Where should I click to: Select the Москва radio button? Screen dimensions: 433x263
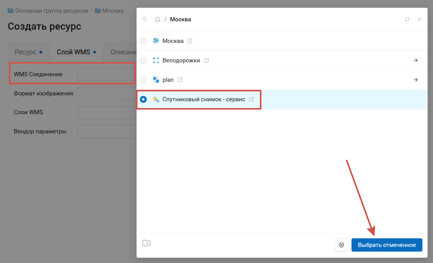(143, 41)
